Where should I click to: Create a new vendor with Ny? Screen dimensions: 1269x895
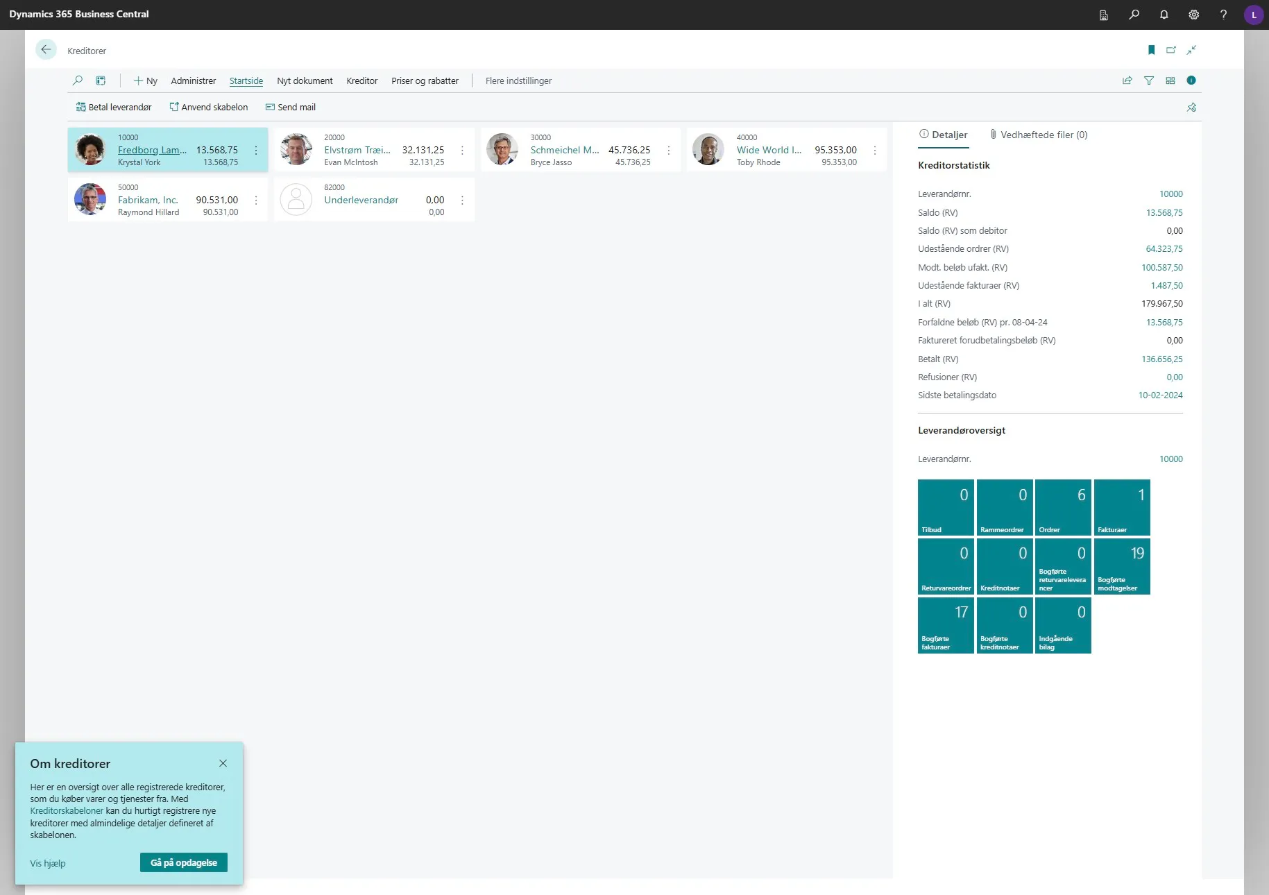click(146, 81)
